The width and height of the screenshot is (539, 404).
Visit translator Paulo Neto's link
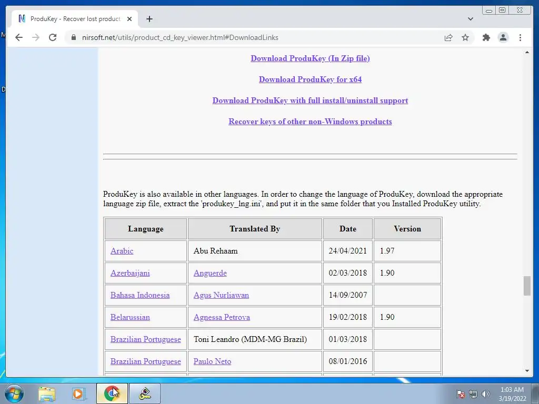point(212,361)
